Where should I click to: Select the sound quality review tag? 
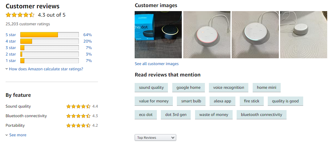(151, 88)
